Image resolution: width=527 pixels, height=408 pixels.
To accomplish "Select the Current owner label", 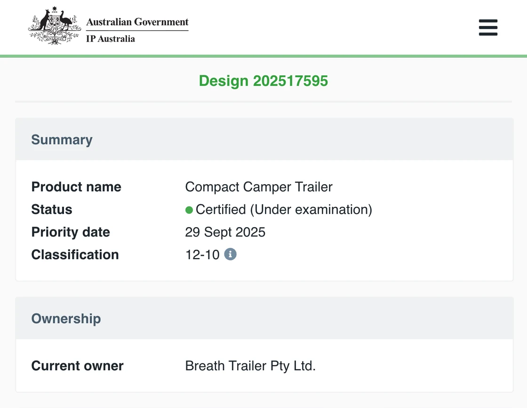I will (x=77, y=366).
